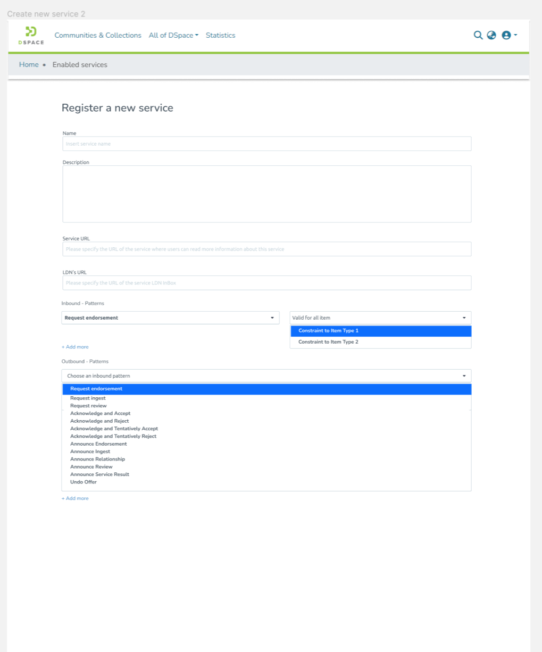Click the DSpace logo
This screenshot has width=542, height=652.
click(x=31, y=35)
